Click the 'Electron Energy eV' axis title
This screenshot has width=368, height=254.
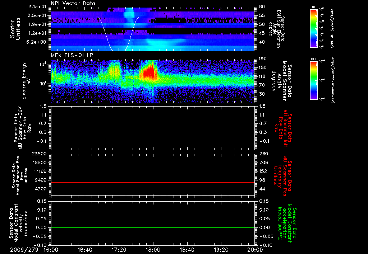tap(27, 81)
